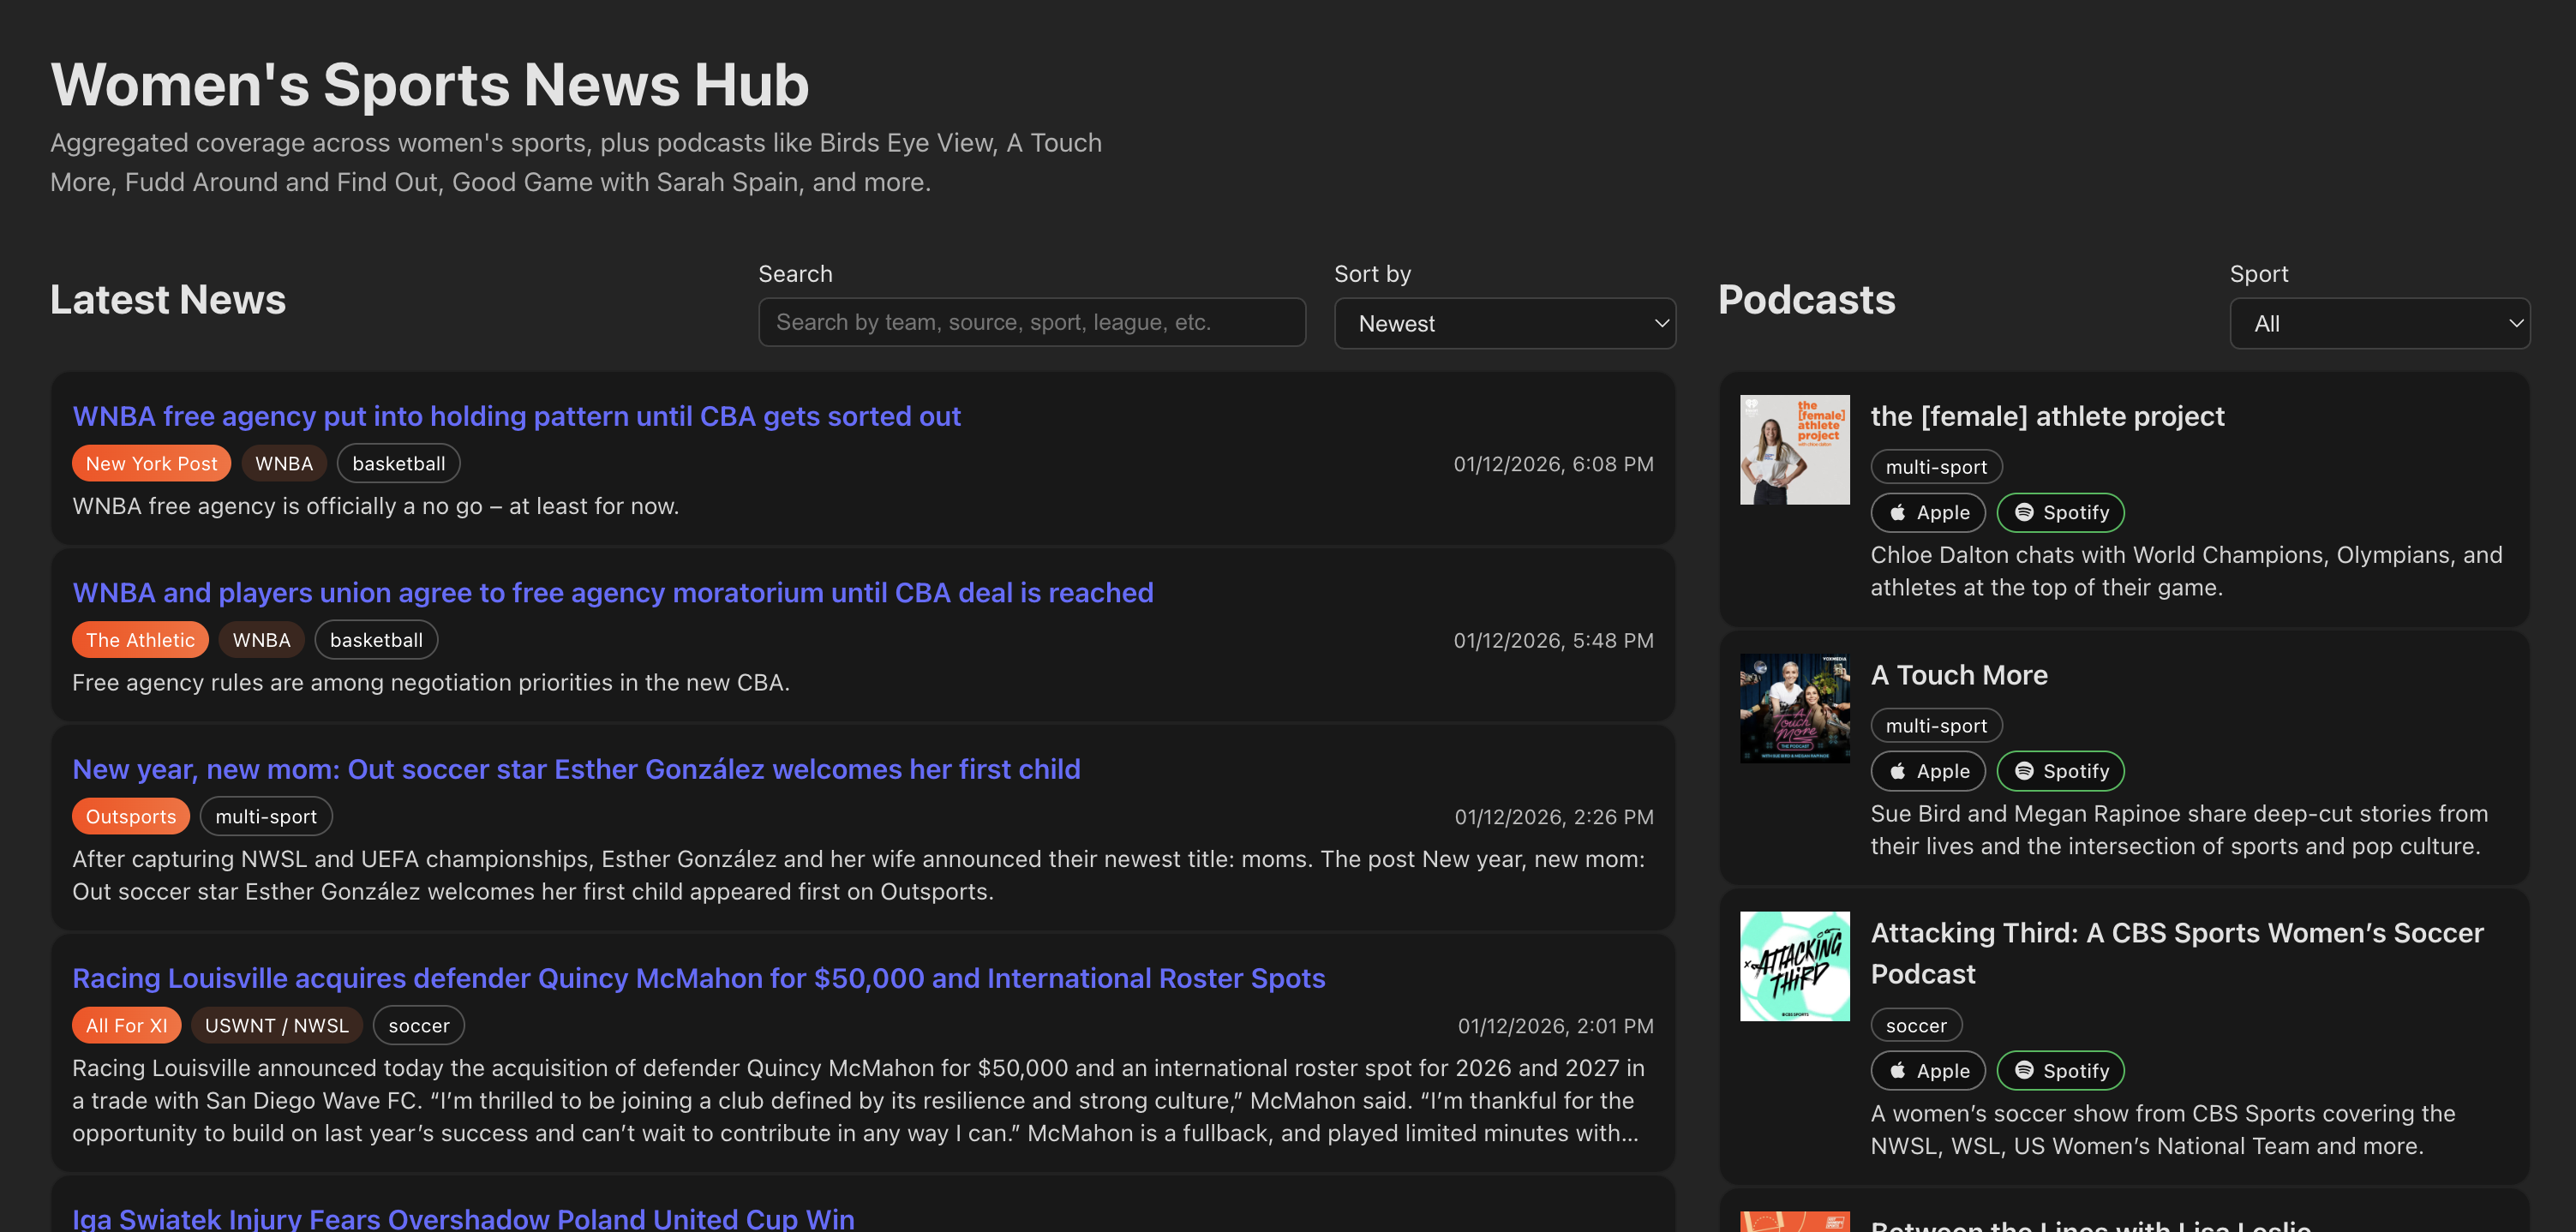Open WNBA free agency holding pattern article

pos(516,416)
